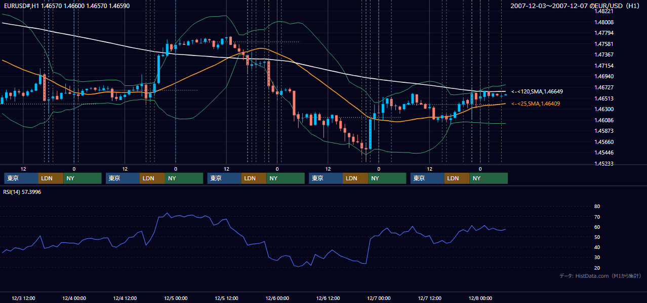Image resolution: width=647 pixels, height=303 pixels.
Task: Choose the 1.45660 price label
Action: pos(604,142)
